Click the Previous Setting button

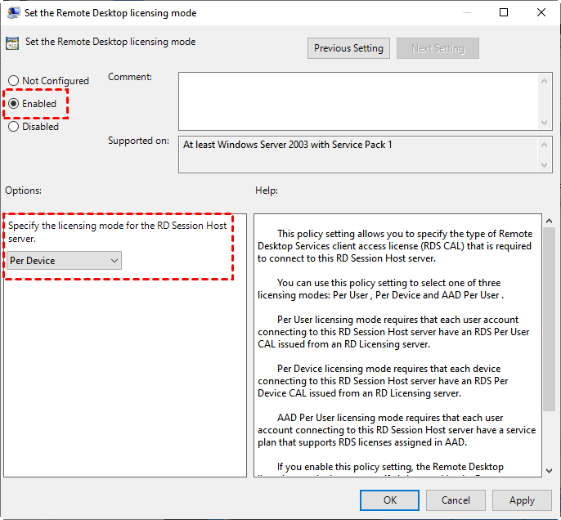coord(348,48)
